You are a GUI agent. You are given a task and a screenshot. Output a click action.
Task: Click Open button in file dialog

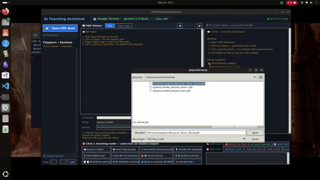click(255, 133)
